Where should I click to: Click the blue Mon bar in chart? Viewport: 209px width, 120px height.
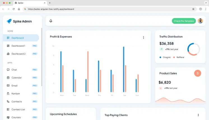tap(61, 72)
